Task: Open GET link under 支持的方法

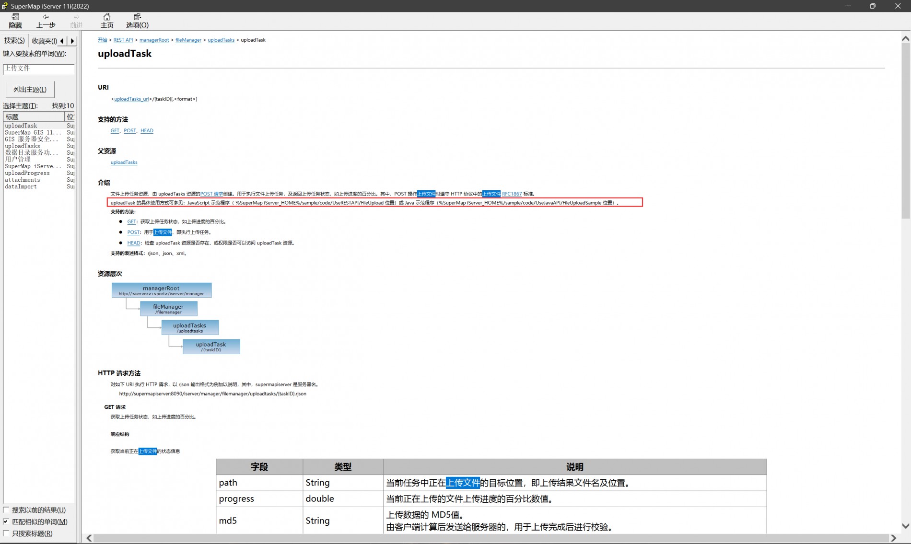Action: [115, 130]
